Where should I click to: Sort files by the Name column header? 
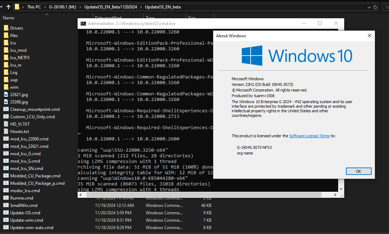coord(8,18)
